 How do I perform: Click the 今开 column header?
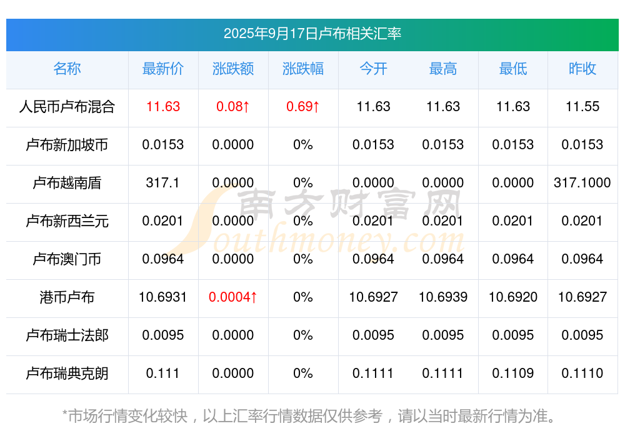coord(373,69)
